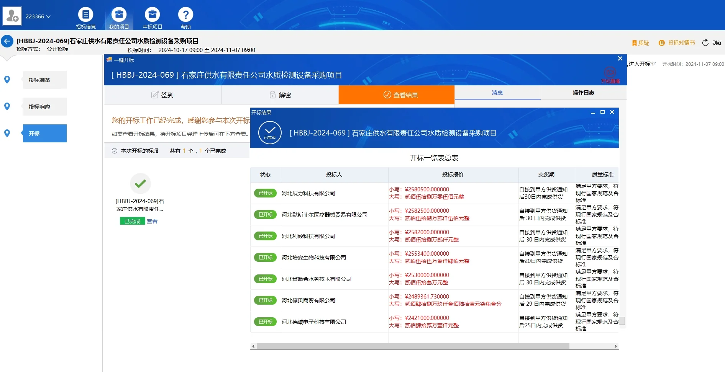Viewport: 725px width, 372px height.
Task: Switch to the 签到 tab
Action: point(162,95)
